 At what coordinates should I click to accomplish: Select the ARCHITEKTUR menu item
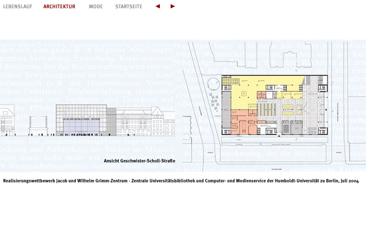[x=59, y=6]
